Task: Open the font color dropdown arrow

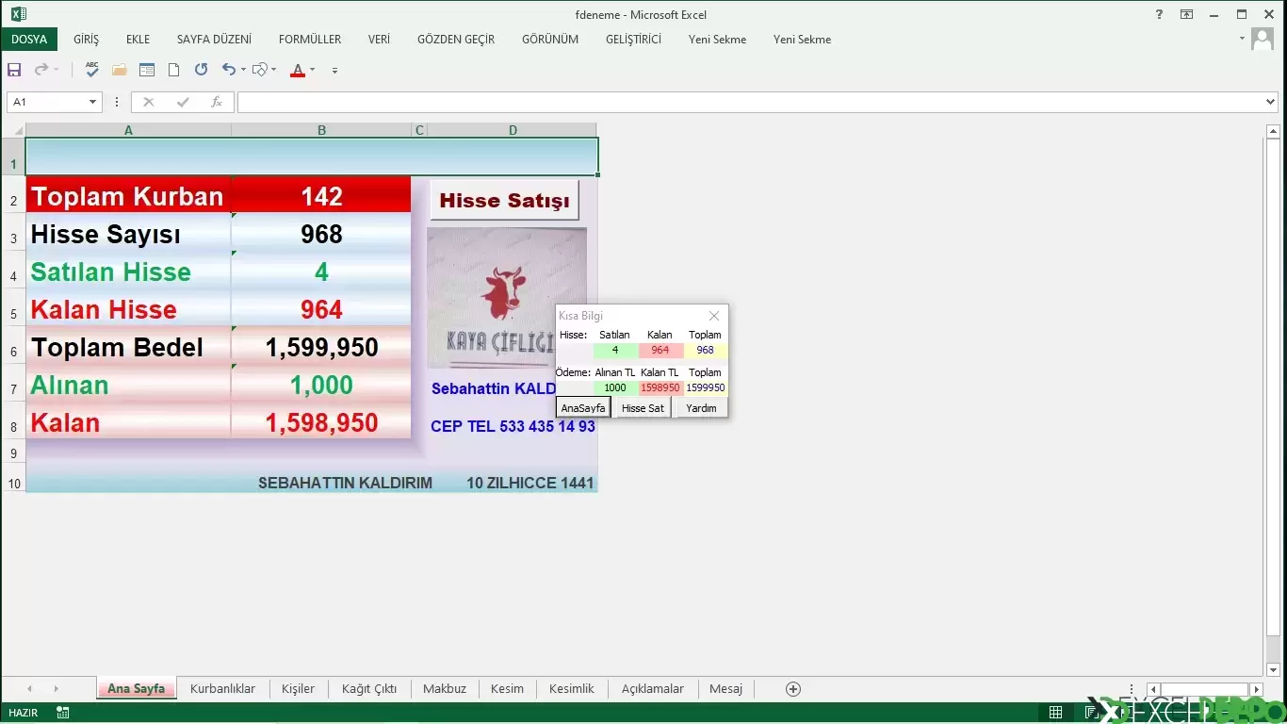Action: tap(312, 70)
